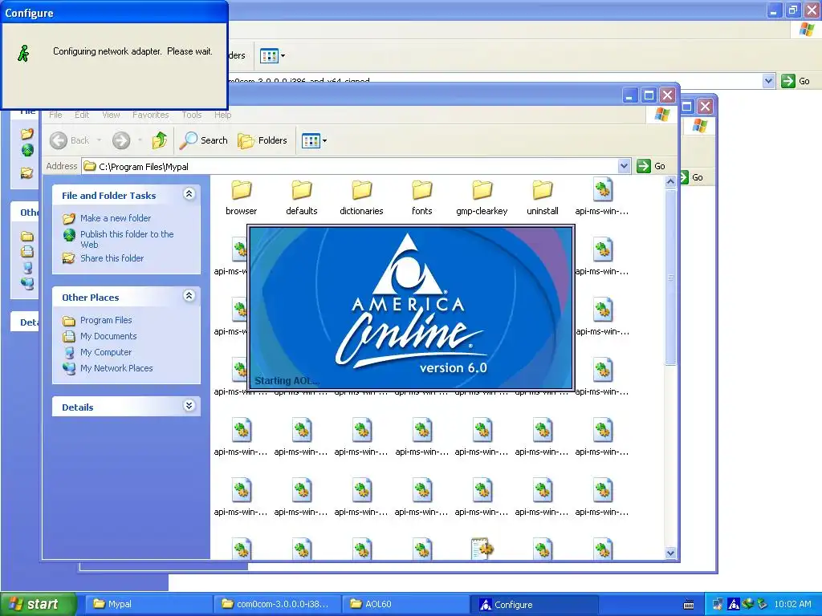Image resolution: width=822 pixels, height=616 pixels.
Task: Go to My Documents in Other Places
Action: coord(108,336)
